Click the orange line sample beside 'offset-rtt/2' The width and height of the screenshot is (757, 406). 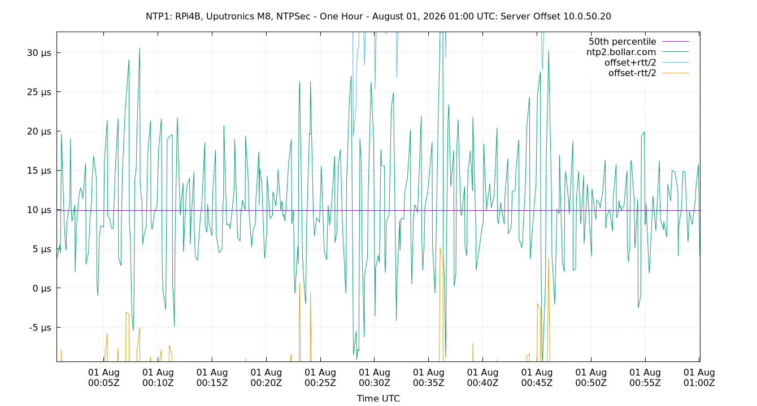[675, 73]
